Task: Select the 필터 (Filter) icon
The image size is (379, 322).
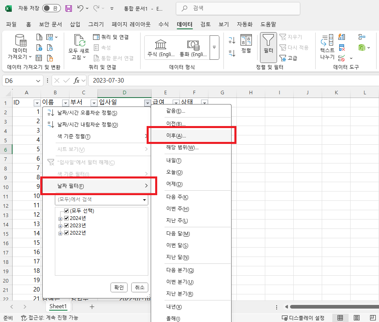Action: [268, 47]
